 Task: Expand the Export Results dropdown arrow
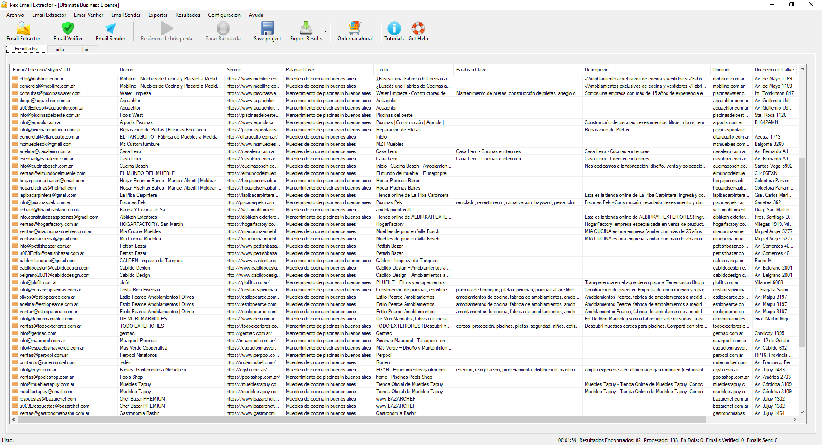click(325, 32)
